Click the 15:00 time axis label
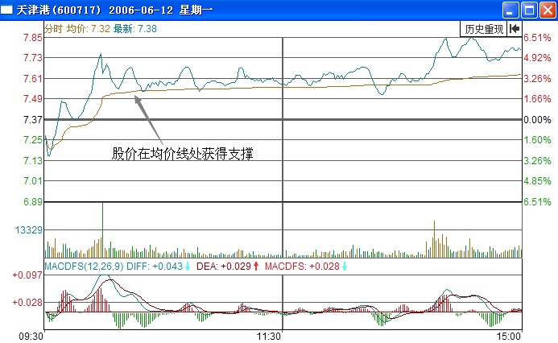This screenshot has height=343, width=558. 509,335
